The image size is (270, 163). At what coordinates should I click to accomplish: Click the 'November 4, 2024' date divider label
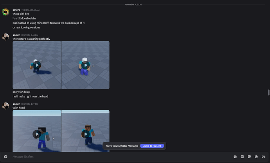[133, 5]
